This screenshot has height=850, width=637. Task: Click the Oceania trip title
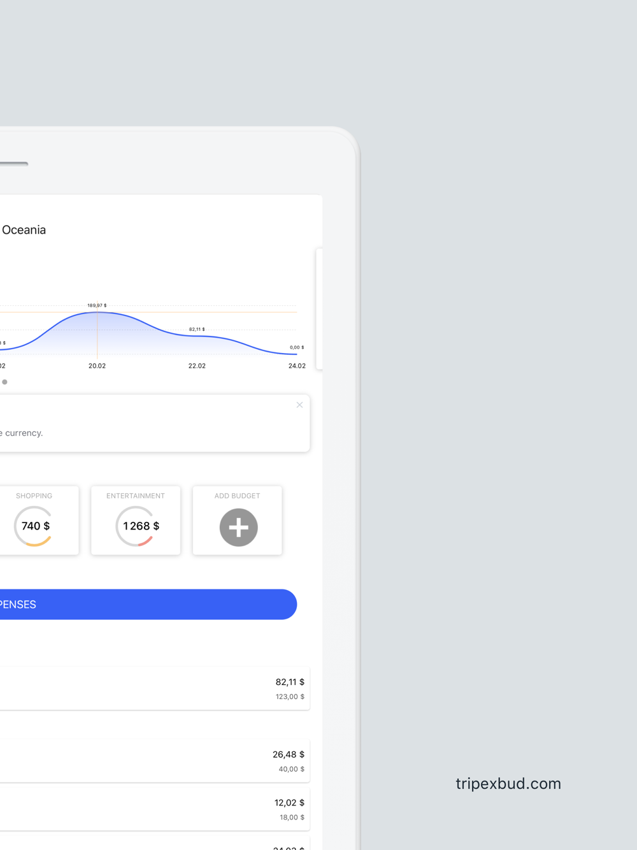click(24, 230)
